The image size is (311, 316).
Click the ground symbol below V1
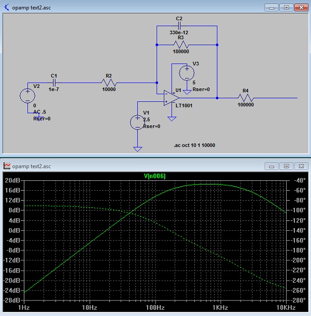coord(137,149)
